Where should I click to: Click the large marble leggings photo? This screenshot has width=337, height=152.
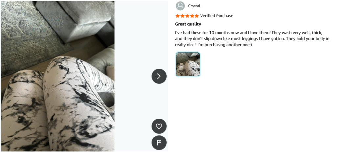(x=58, y=76)
